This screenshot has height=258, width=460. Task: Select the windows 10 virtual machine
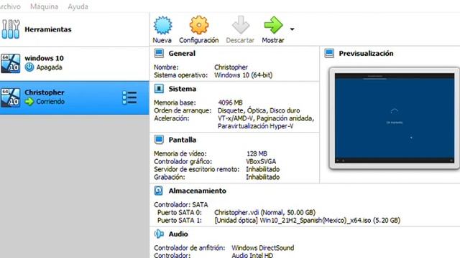click(x=75, y=63)
